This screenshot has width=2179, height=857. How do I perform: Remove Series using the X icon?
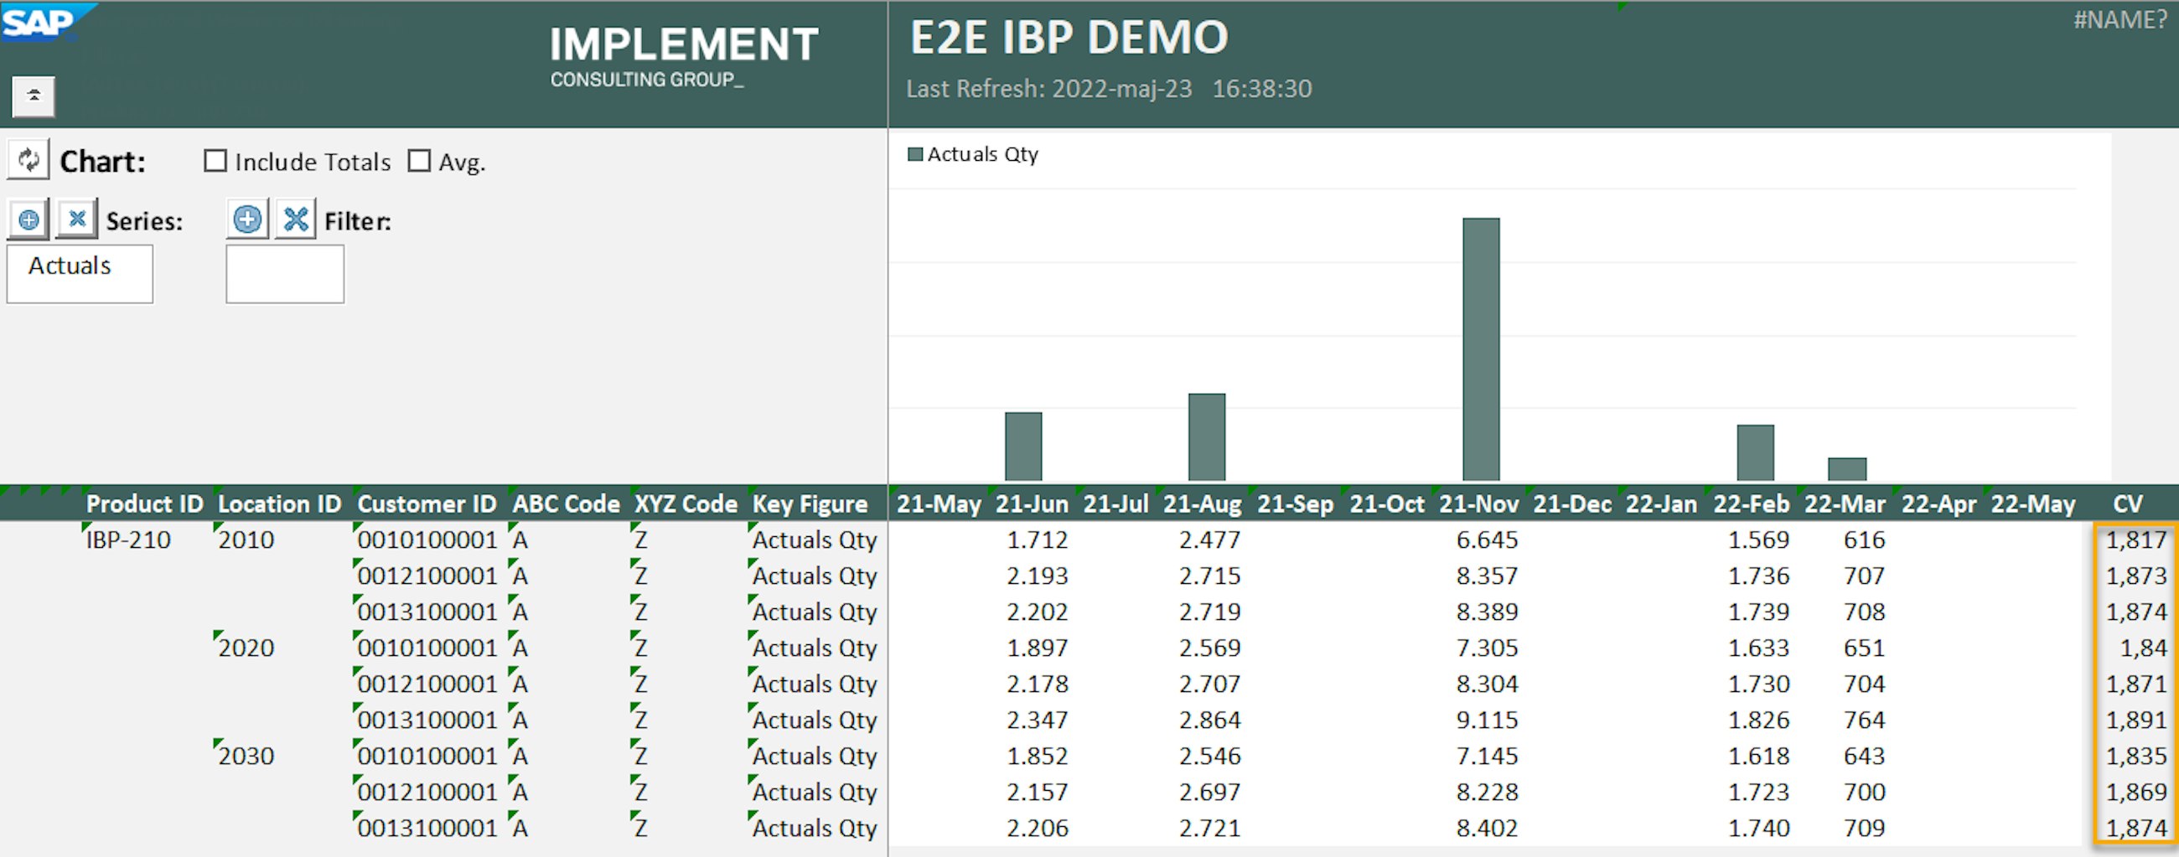(x=77, y=219)
